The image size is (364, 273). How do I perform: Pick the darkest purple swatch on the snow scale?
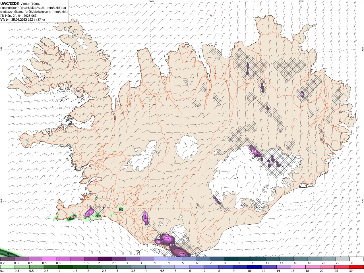point(105,259)
